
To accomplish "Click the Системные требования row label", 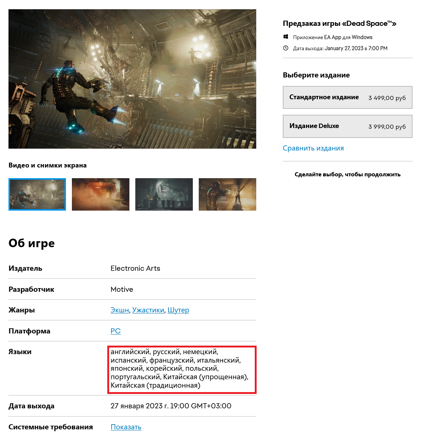I will [x=51, y=427].
